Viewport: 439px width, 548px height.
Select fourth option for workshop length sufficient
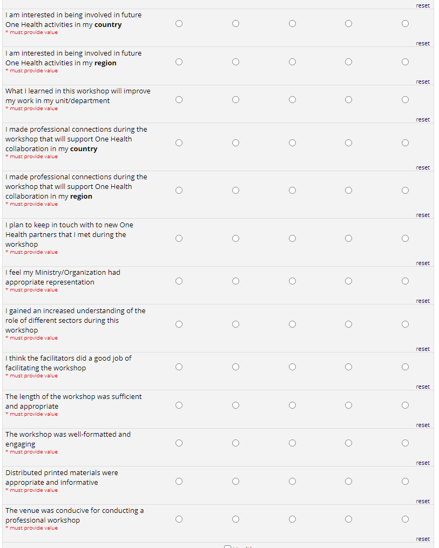(348, 405)
